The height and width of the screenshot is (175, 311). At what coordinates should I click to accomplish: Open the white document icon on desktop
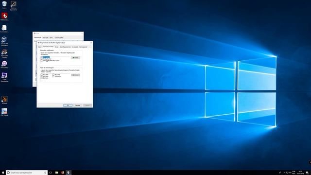point(4,29)
